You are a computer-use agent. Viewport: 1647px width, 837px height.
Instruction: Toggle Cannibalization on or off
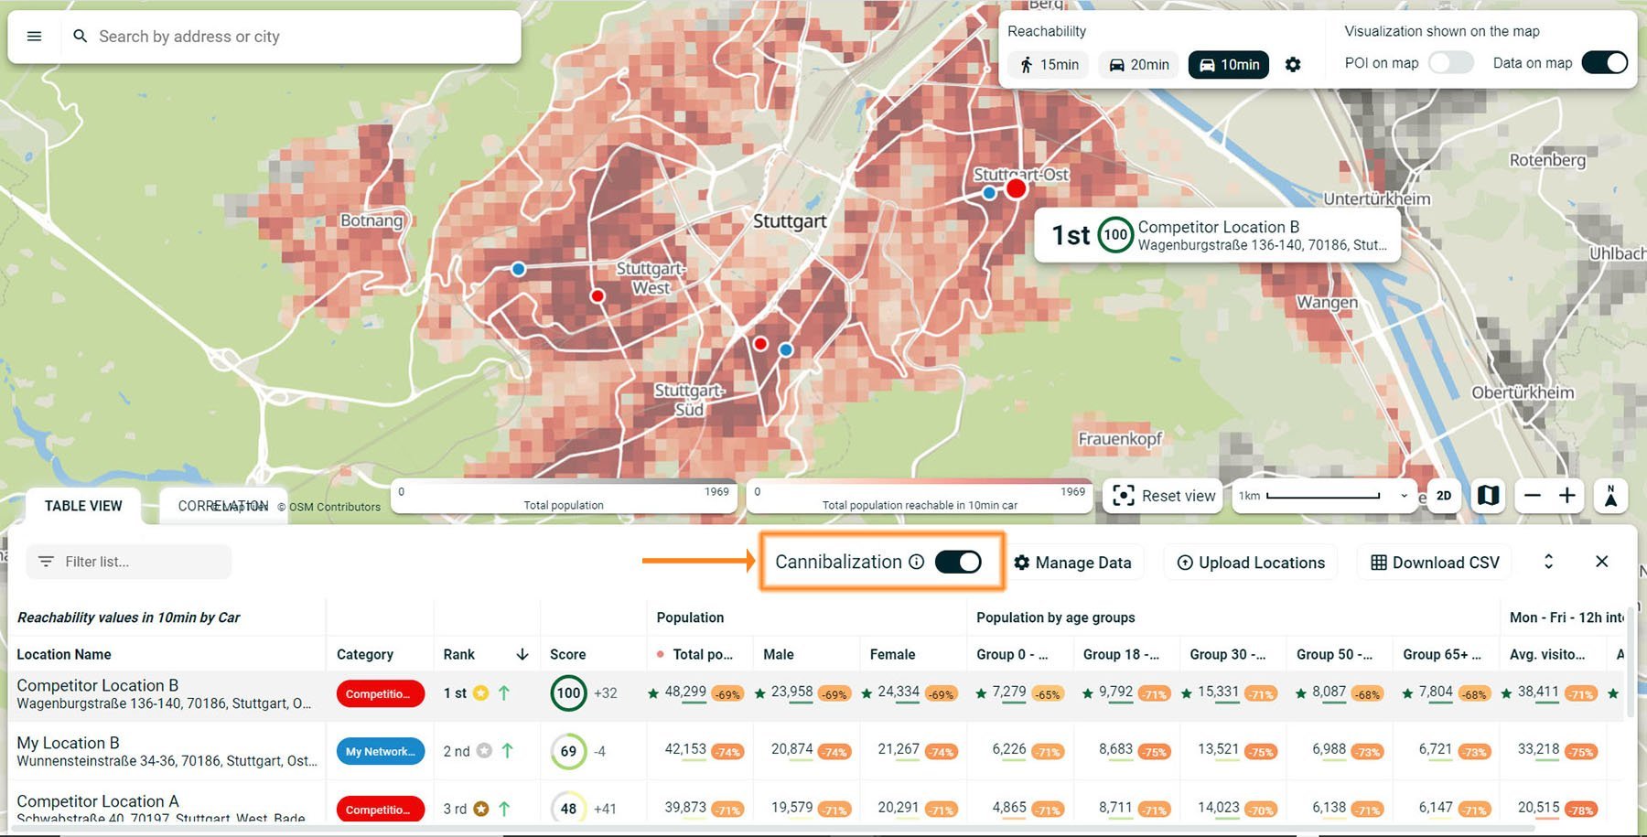[x=958, y=562]
